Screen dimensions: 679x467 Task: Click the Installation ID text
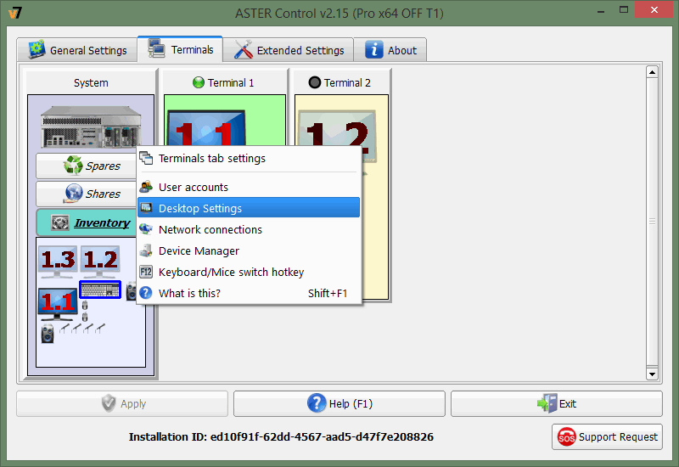click(281, 436)
